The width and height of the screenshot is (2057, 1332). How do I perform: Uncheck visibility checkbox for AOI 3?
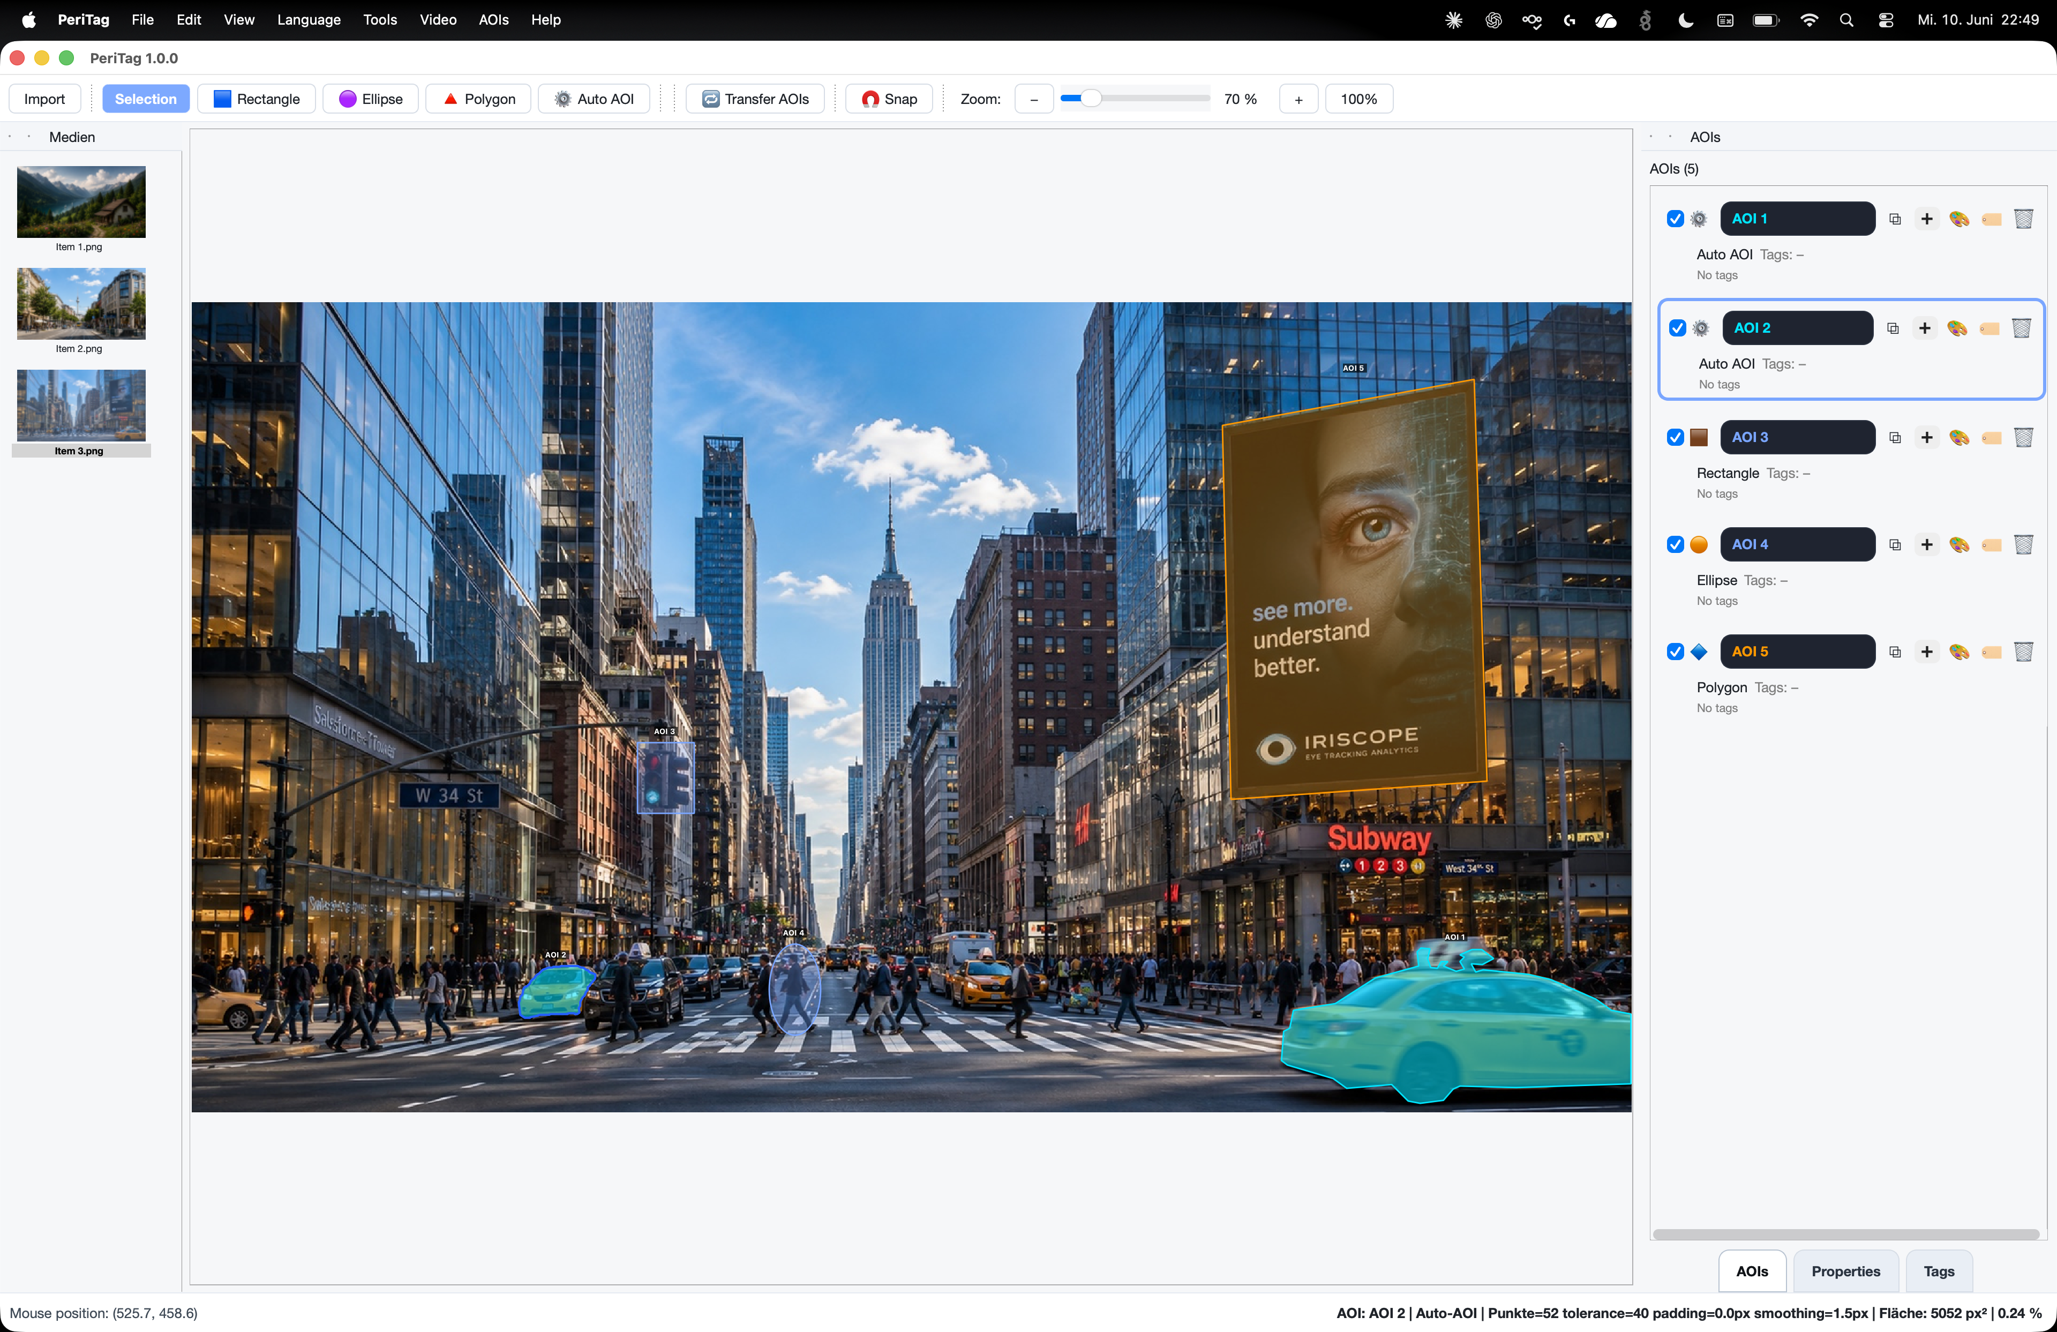pos(1675,437)
